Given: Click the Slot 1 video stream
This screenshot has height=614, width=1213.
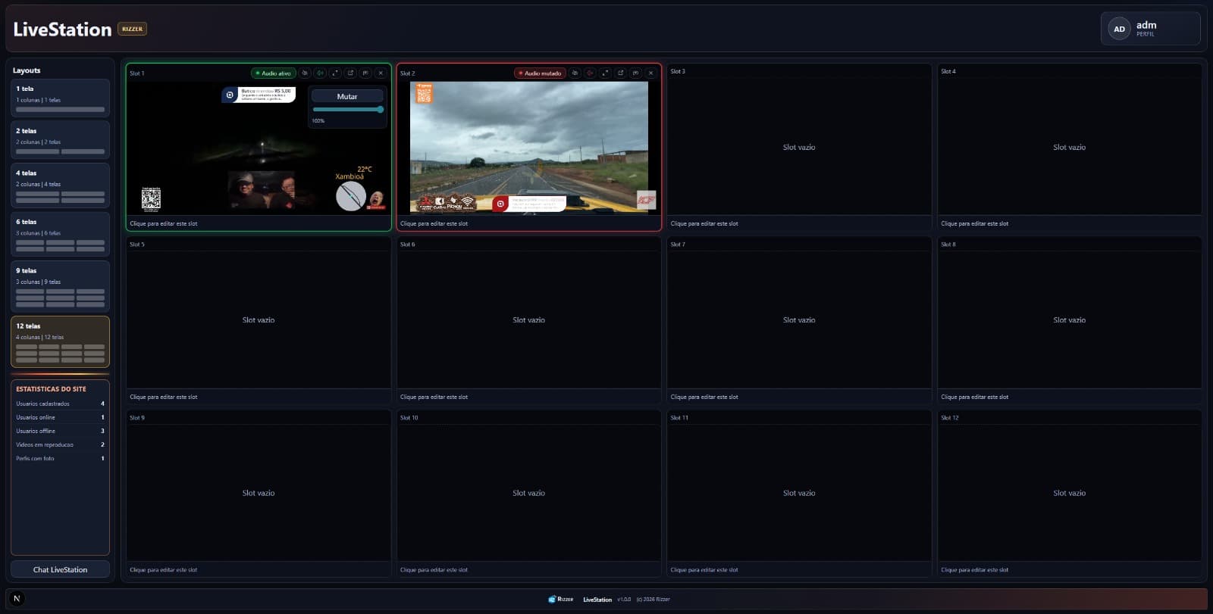Looking at the screenshot, I should (x=259, y=148).
